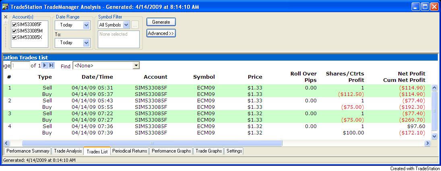Open the Find dropdown showing <None>

pyautogui.click(x=136, y=66)
